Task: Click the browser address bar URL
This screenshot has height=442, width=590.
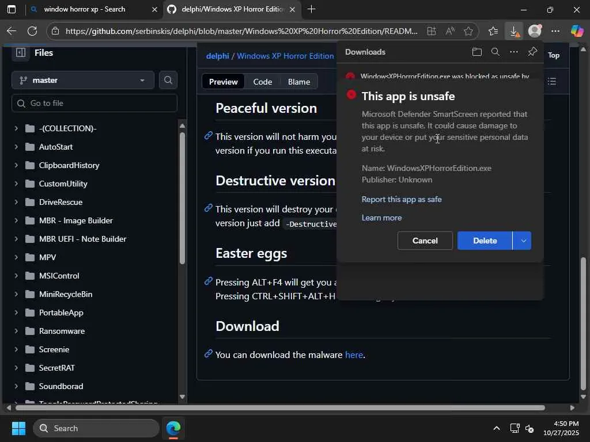Action: click(x=241, y=31)
